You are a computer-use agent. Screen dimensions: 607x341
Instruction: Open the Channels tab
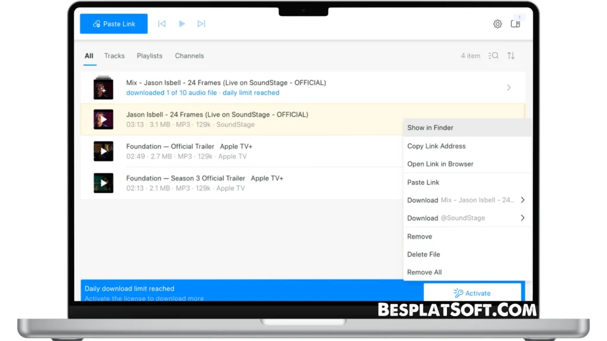(x=189, y=56)
